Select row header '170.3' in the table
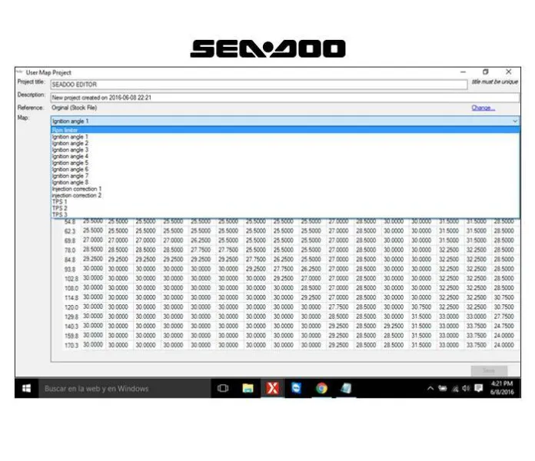 [71, 346]
